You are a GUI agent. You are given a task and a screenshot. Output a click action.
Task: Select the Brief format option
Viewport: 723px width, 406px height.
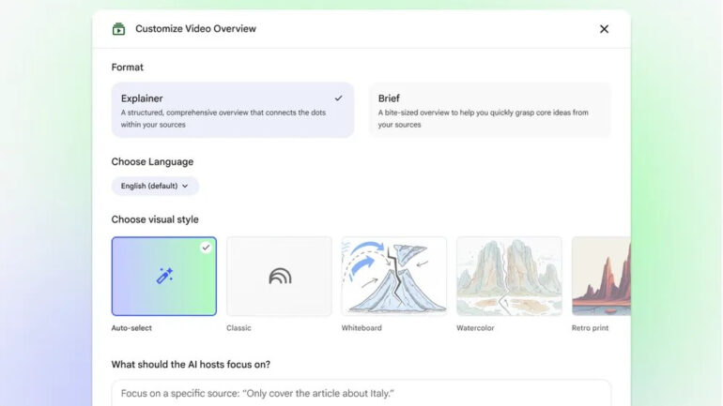pos(489,111)
